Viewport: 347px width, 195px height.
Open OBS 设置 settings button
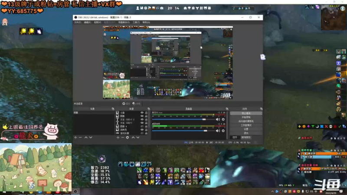[x=246, y=129]
